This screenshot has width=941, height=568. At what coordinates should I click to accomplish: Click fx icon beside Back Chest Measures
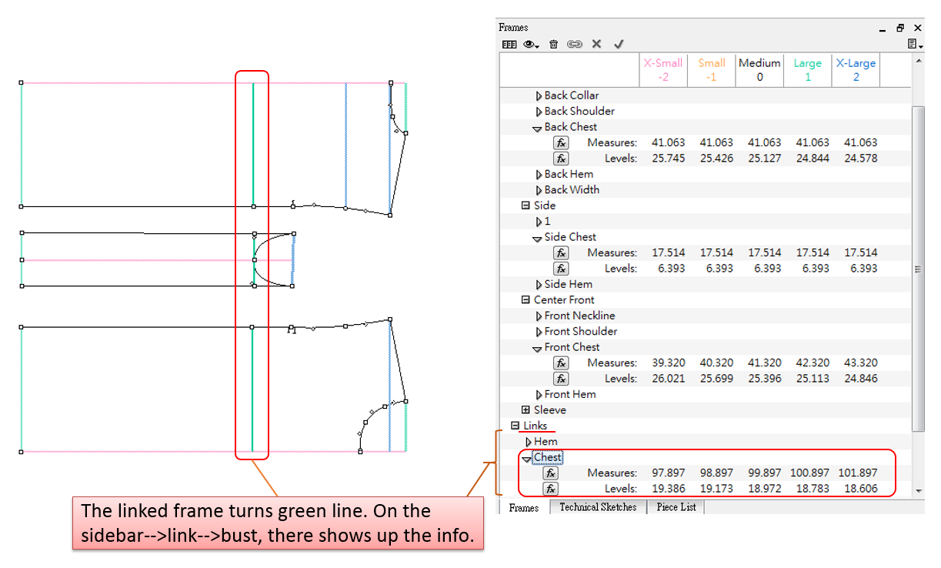coord(561,142)
